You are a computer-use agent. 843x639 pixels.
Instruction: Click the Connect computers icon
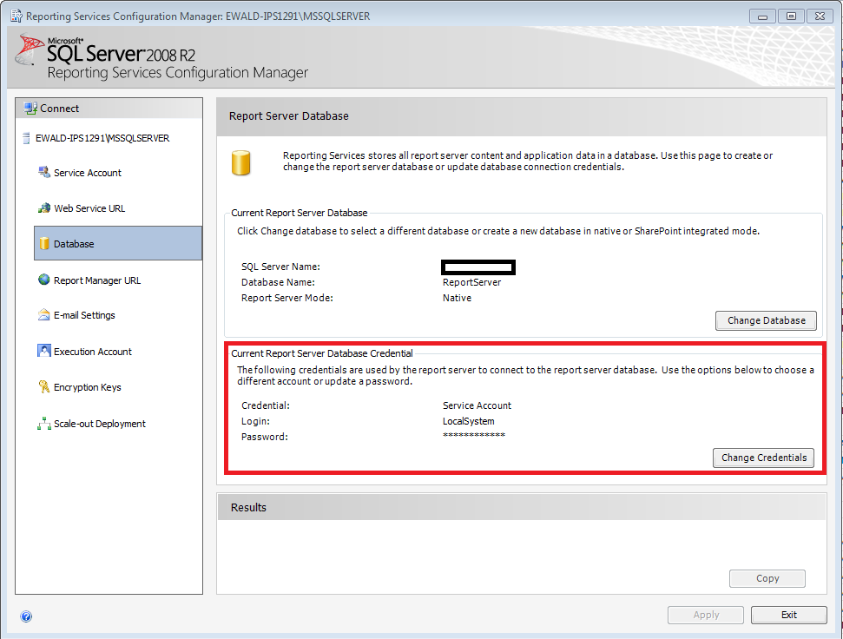pyautogui.click(x=30, y=108)
